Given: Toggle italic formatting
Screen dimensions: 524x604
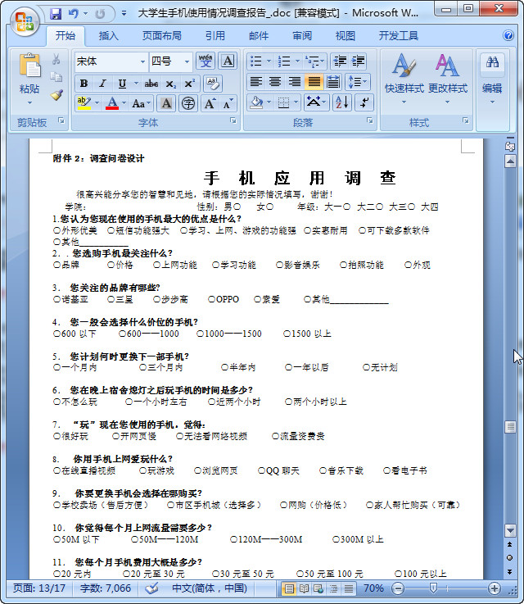Looking at the screenshot, I should tap(102, 84).
